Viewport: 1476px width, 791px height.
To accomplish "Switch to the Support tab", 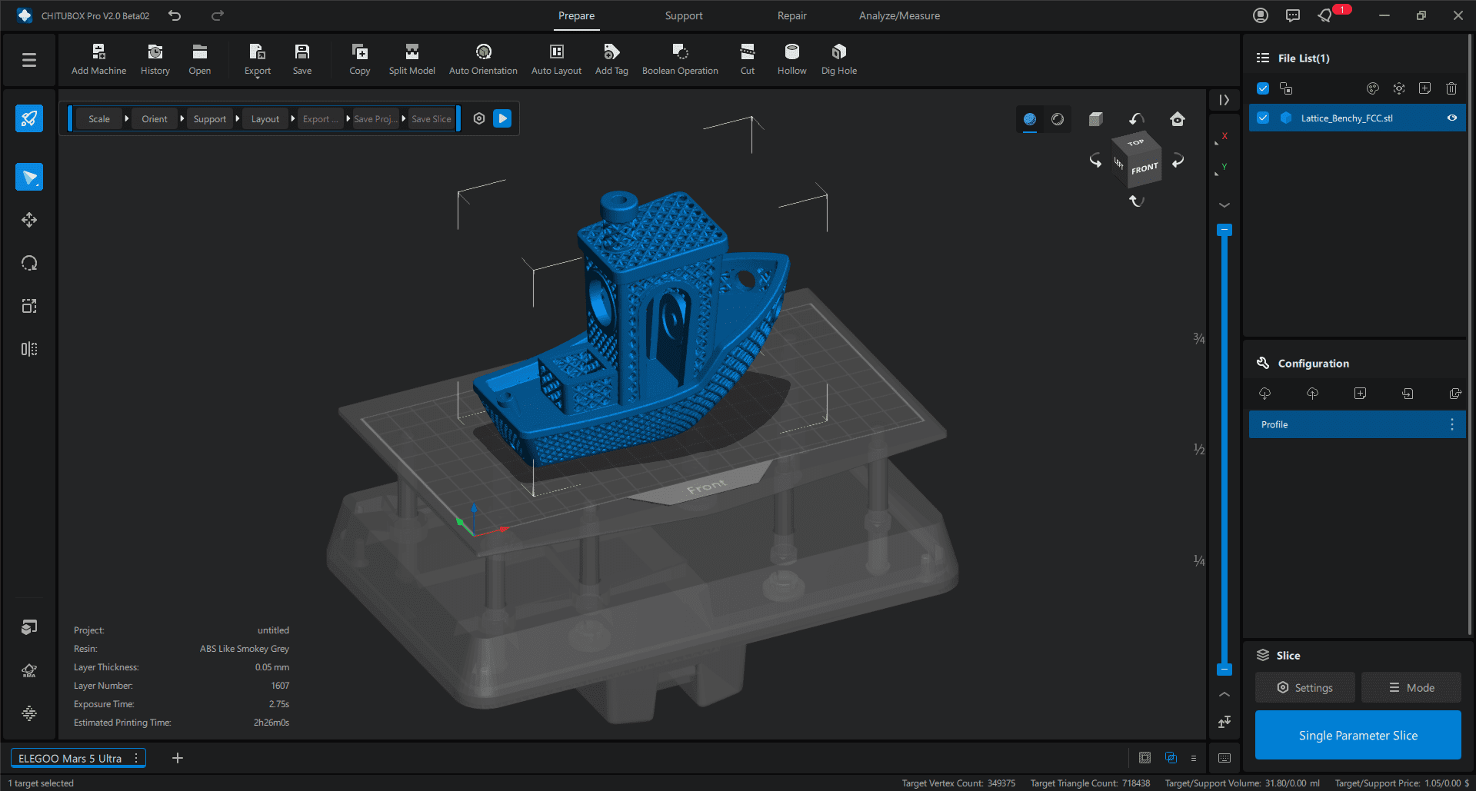I will point(683,15).
